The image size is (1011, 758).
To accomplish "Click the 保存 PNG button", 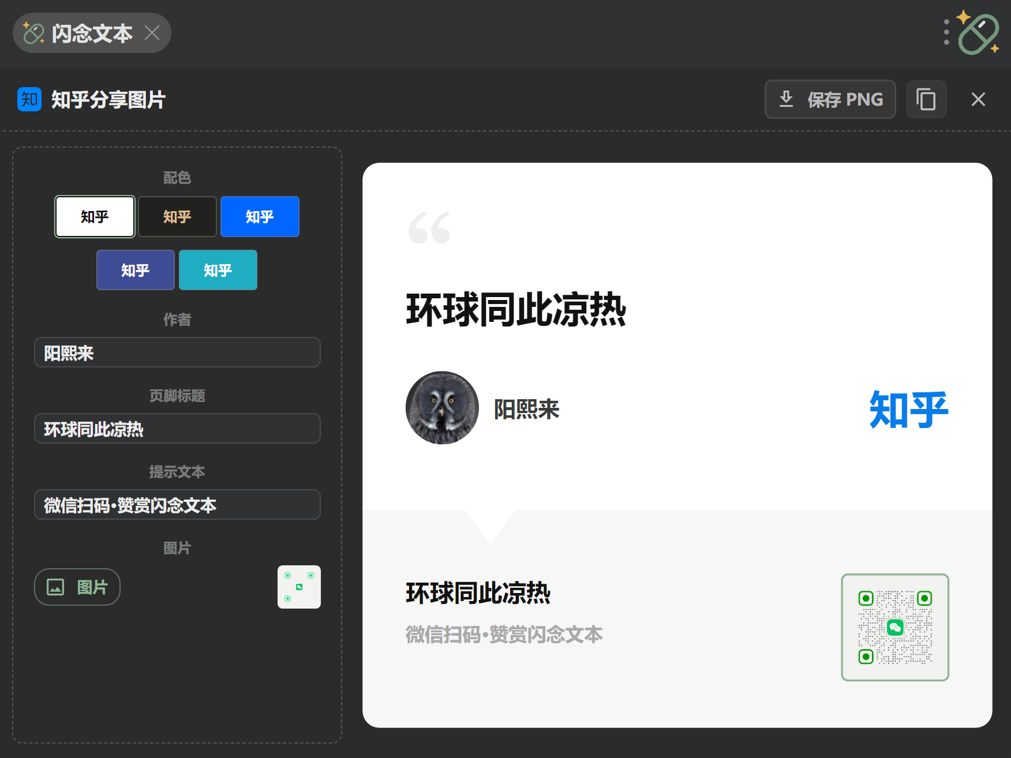I will (x=830, y=99).
